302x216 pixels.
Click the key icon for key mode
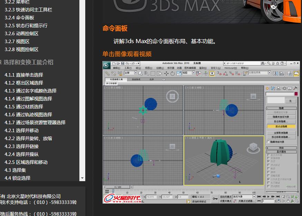pos(215,199)
